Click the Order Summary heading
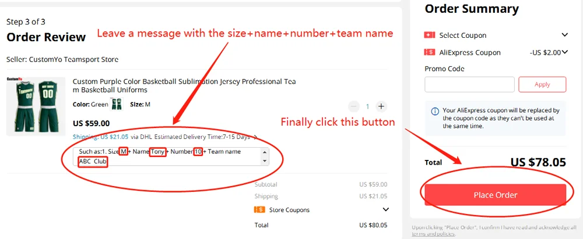 [x=472, y=9]
